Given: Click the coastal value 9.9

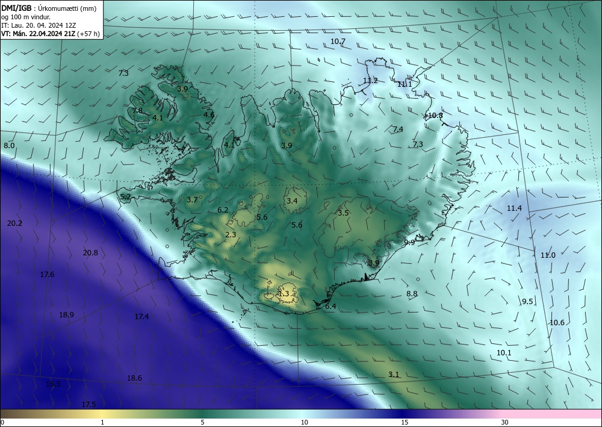Looking at the screenshot, I should click(409, 242).
